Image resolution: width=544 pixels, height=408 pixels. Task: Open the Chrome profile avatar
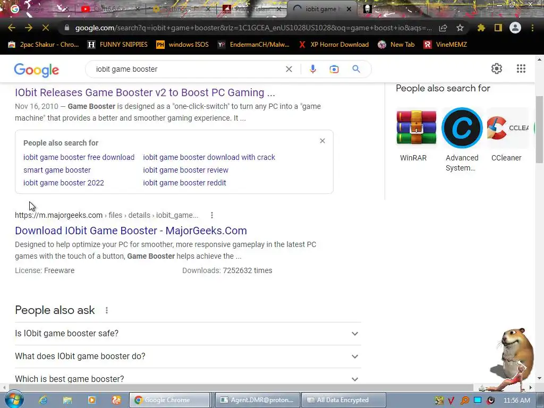[515, 28]
